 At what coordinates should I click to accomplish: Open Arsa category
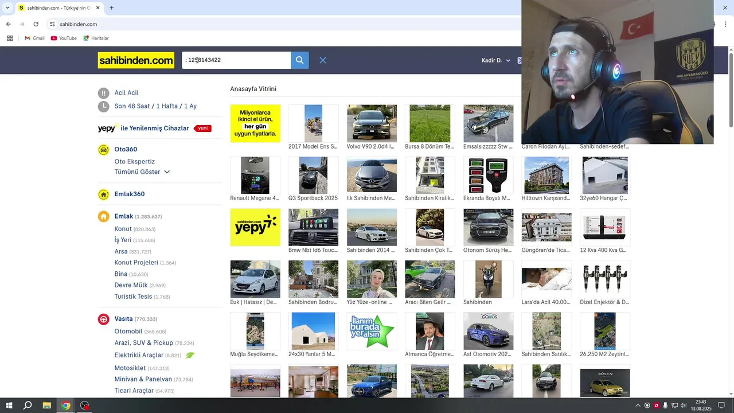coord(121,251)
